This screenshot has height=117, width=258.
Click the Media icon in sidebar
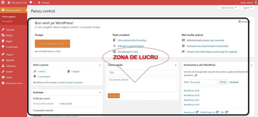click(x=3, y=35)
